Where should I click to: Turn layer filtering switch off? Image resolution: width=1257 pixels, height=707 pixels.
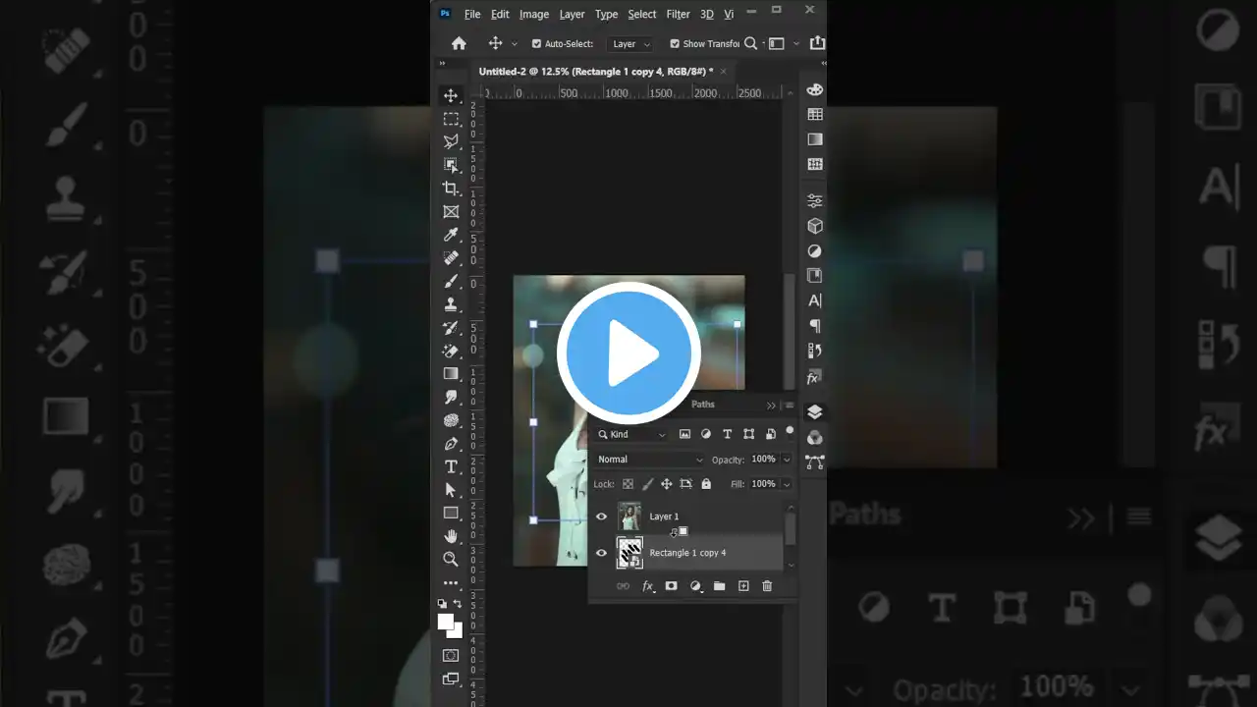click(x=790, y=431)
